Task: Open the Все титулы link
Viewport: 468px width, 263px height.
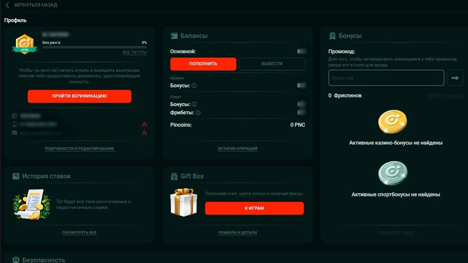Action: (135, 52)
